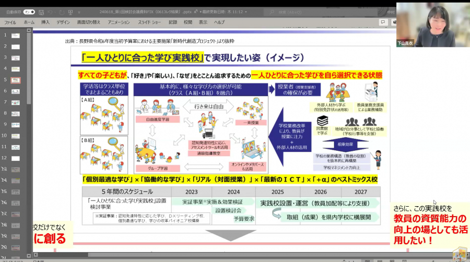The height and width of the screenshot is (262, 470).
Task: Click the 下山真衣 participant video tile
Action: pos(433,25)
